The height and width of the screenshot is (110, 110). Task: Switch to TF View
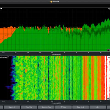pos(63,107)
